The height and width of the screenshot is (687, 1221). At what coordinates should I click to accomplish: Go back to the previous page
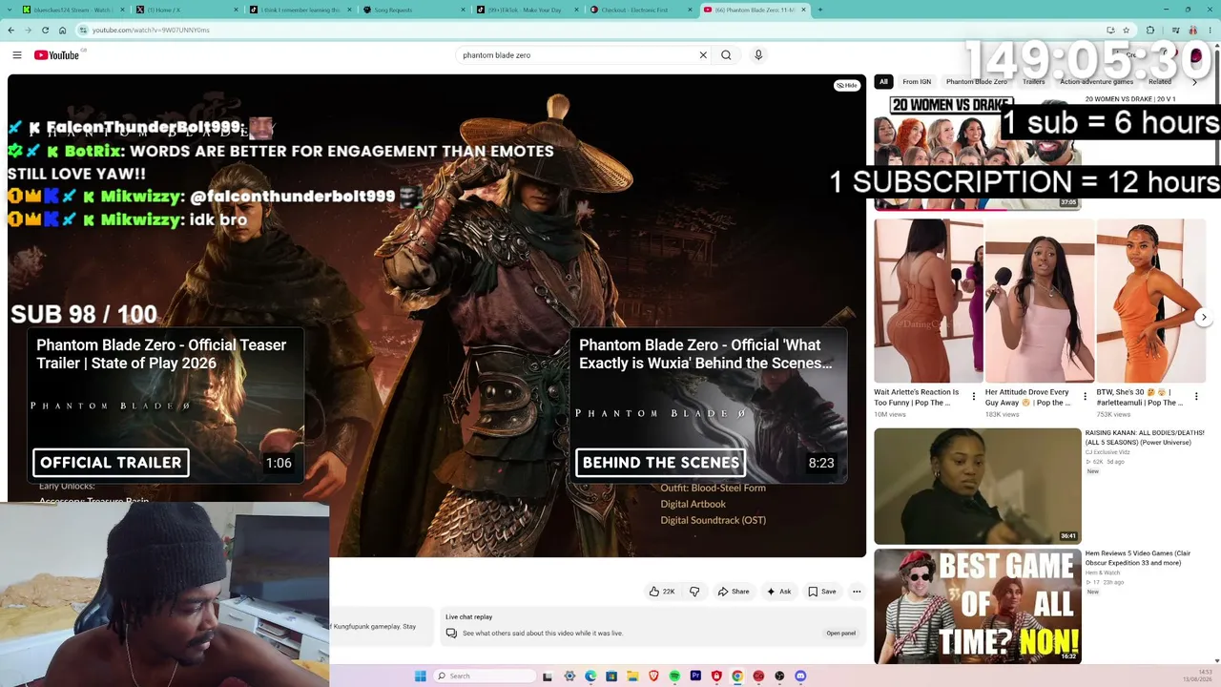[10, 30]
